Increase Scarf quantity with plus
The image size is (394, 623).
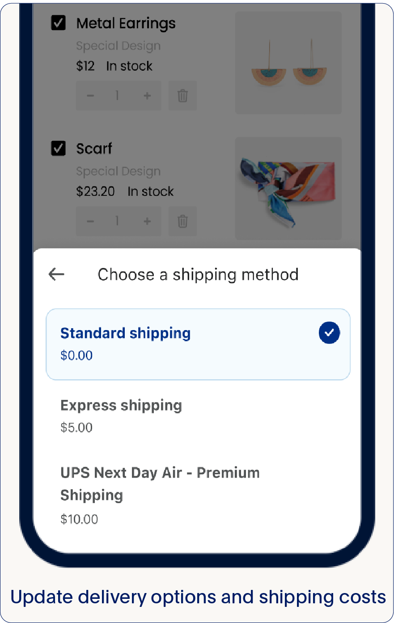click(147, 221)
